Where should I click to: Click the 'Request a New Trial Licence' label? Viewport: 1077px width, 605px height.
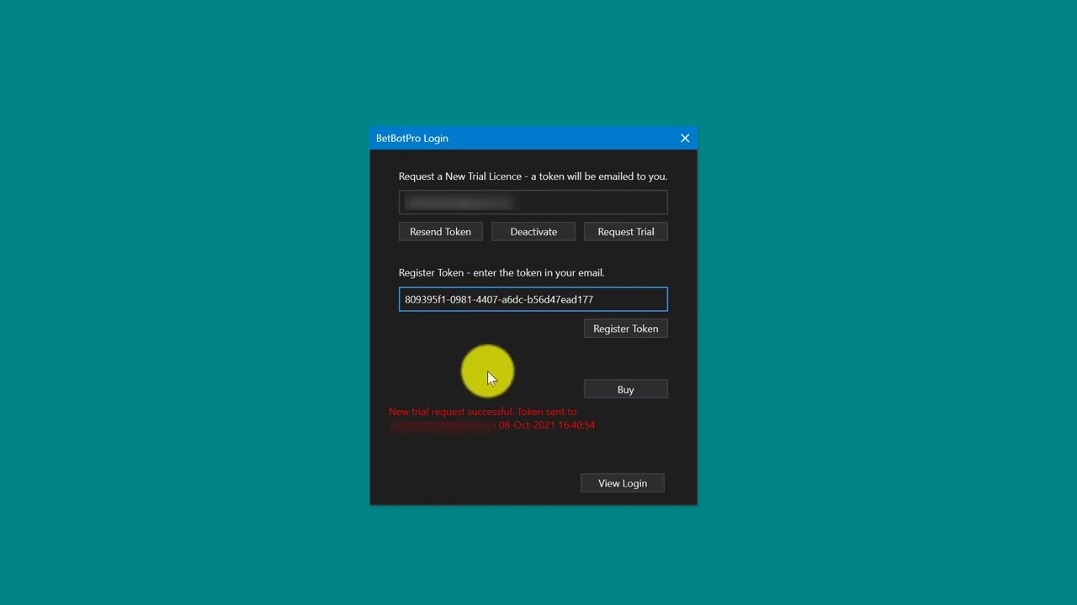pyautogui.click(x=533, y=176)
